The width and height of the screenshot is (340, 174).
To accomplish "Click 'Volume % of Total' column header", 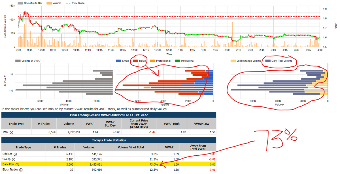I will click(x=131, y=147).
